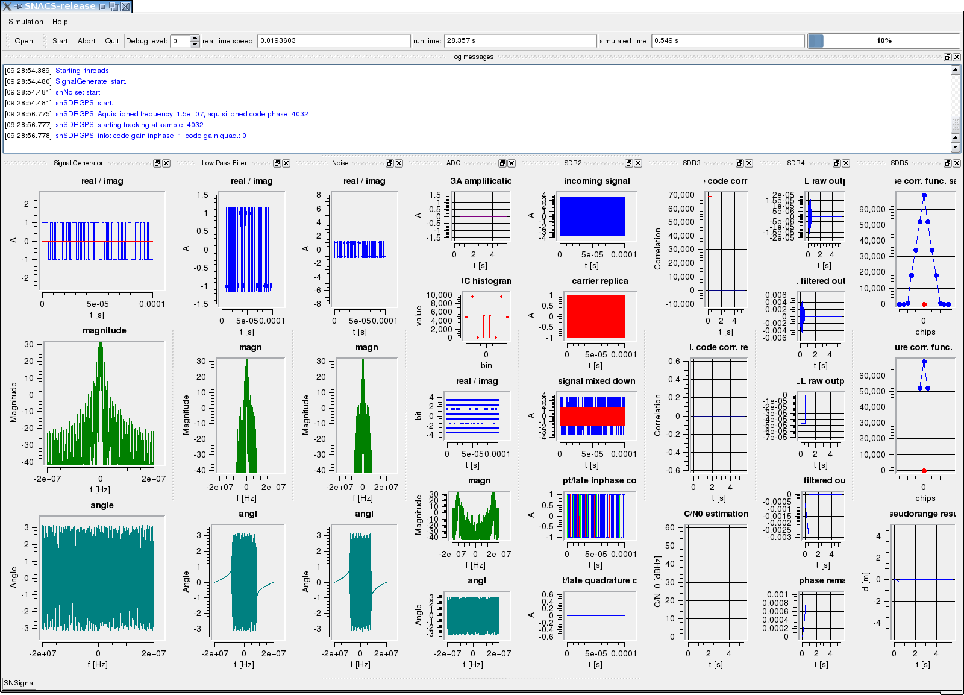
Task: Close the SDR3 panel
Action: [749, 163]
